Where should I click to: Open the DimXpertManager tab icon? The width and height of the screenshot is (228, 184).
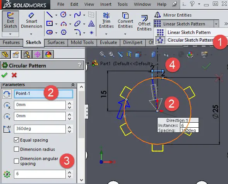pyautogui.click(x=38, y=54)
